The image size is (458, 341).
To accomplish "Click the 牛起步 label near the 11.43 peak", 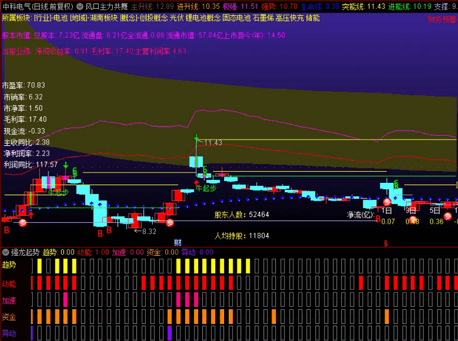I will [206, 188].
